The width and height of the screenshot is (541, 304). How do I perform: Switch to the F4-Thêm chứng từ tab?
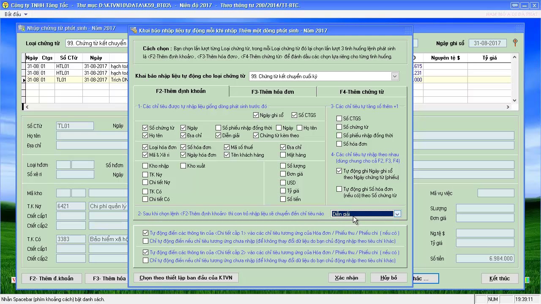click(362, 92)
